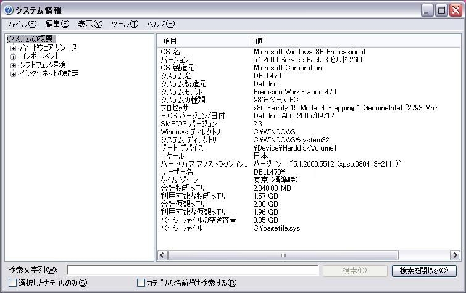The width and height of the screenshot is (466, 293).
Task: Select the ハードウェア リソース tree label
Action: pyautogui.click(x=49, y=47)
